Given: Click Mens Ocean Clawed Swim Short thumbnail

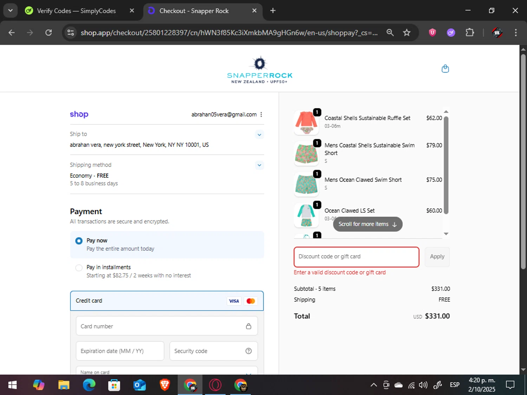Looking at the screenshot, I should pyautogui.click(x=306, y=184).
